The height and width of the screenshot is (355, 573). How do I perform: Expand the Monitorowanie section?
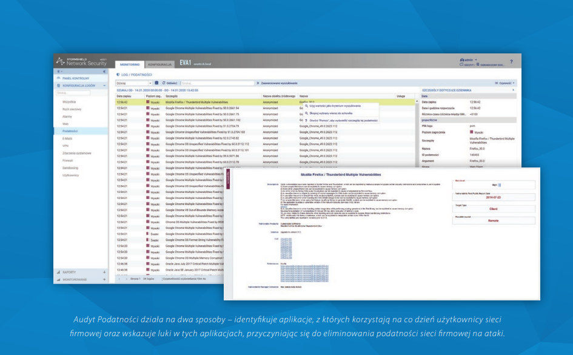pyautogui.click(x=104, y=279)
